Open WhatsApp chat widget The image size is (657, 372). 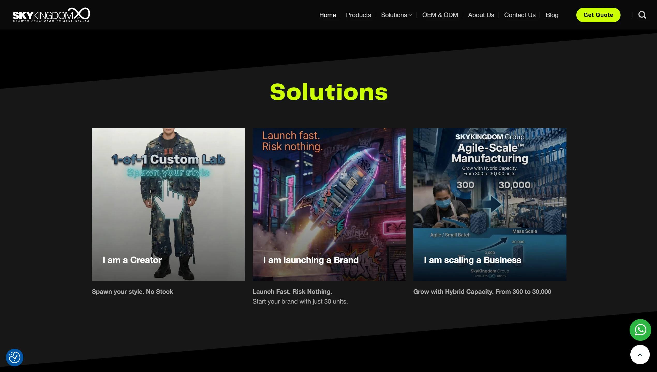point(640,330)
